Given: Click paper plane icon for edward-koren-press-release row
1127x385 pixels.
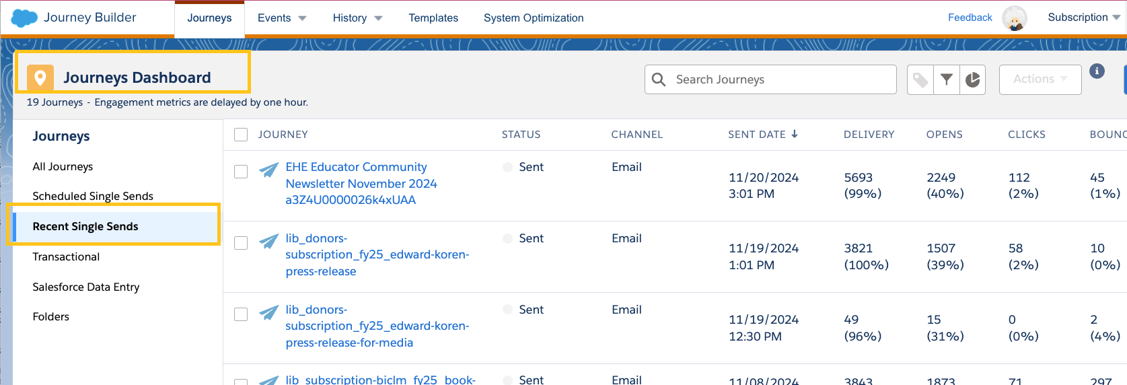Looking at the screenshot, I should (x=269, y=241).
